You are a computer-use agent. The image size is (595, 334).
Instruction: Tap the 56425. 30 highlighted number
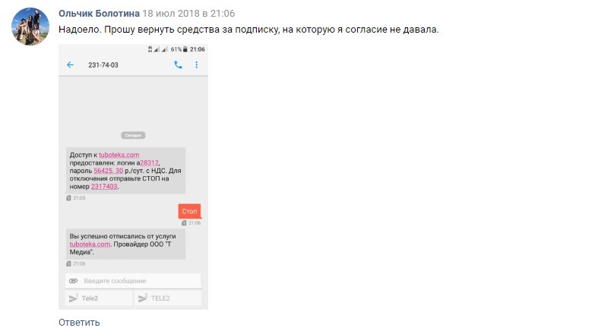point(109,171)
